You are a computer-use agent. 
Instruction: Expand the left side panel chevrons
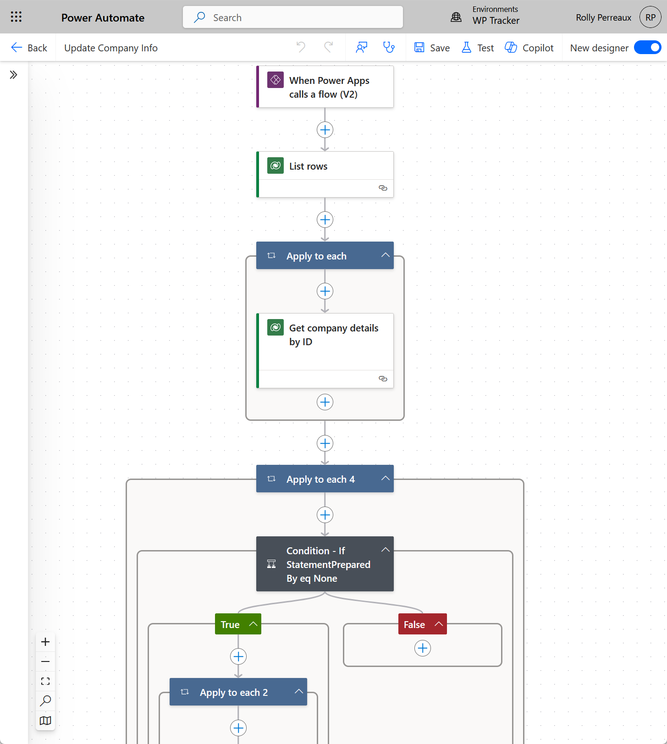(14, 75)
